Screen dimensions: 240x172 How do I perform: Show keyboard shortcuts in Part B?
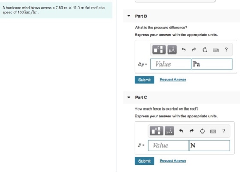[216, 50]
